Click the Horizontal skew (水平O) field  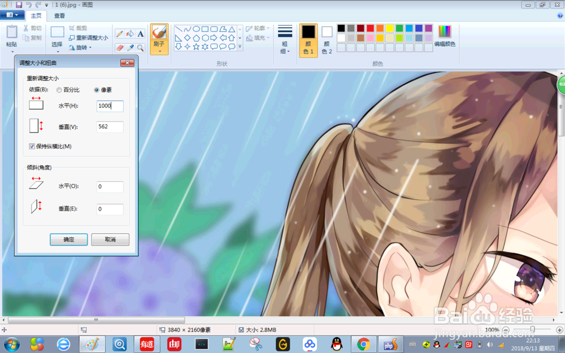[x=110, y=186]
